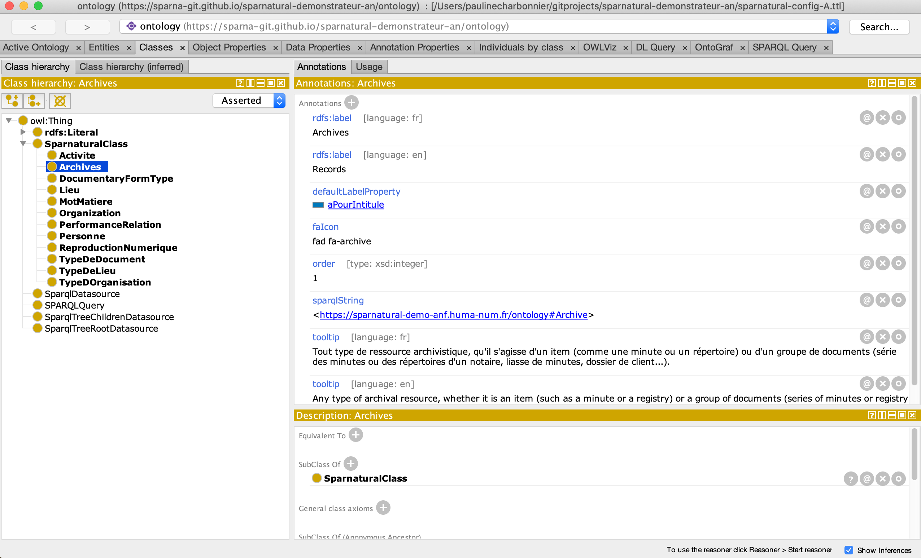Edit the faIcon annotation value
The width and height of the screenshot is (921, 558).
coord(899,226)
